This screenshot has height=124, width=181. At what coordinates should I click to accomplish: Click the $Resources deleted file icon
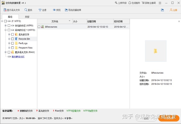[x=42, y=27]
